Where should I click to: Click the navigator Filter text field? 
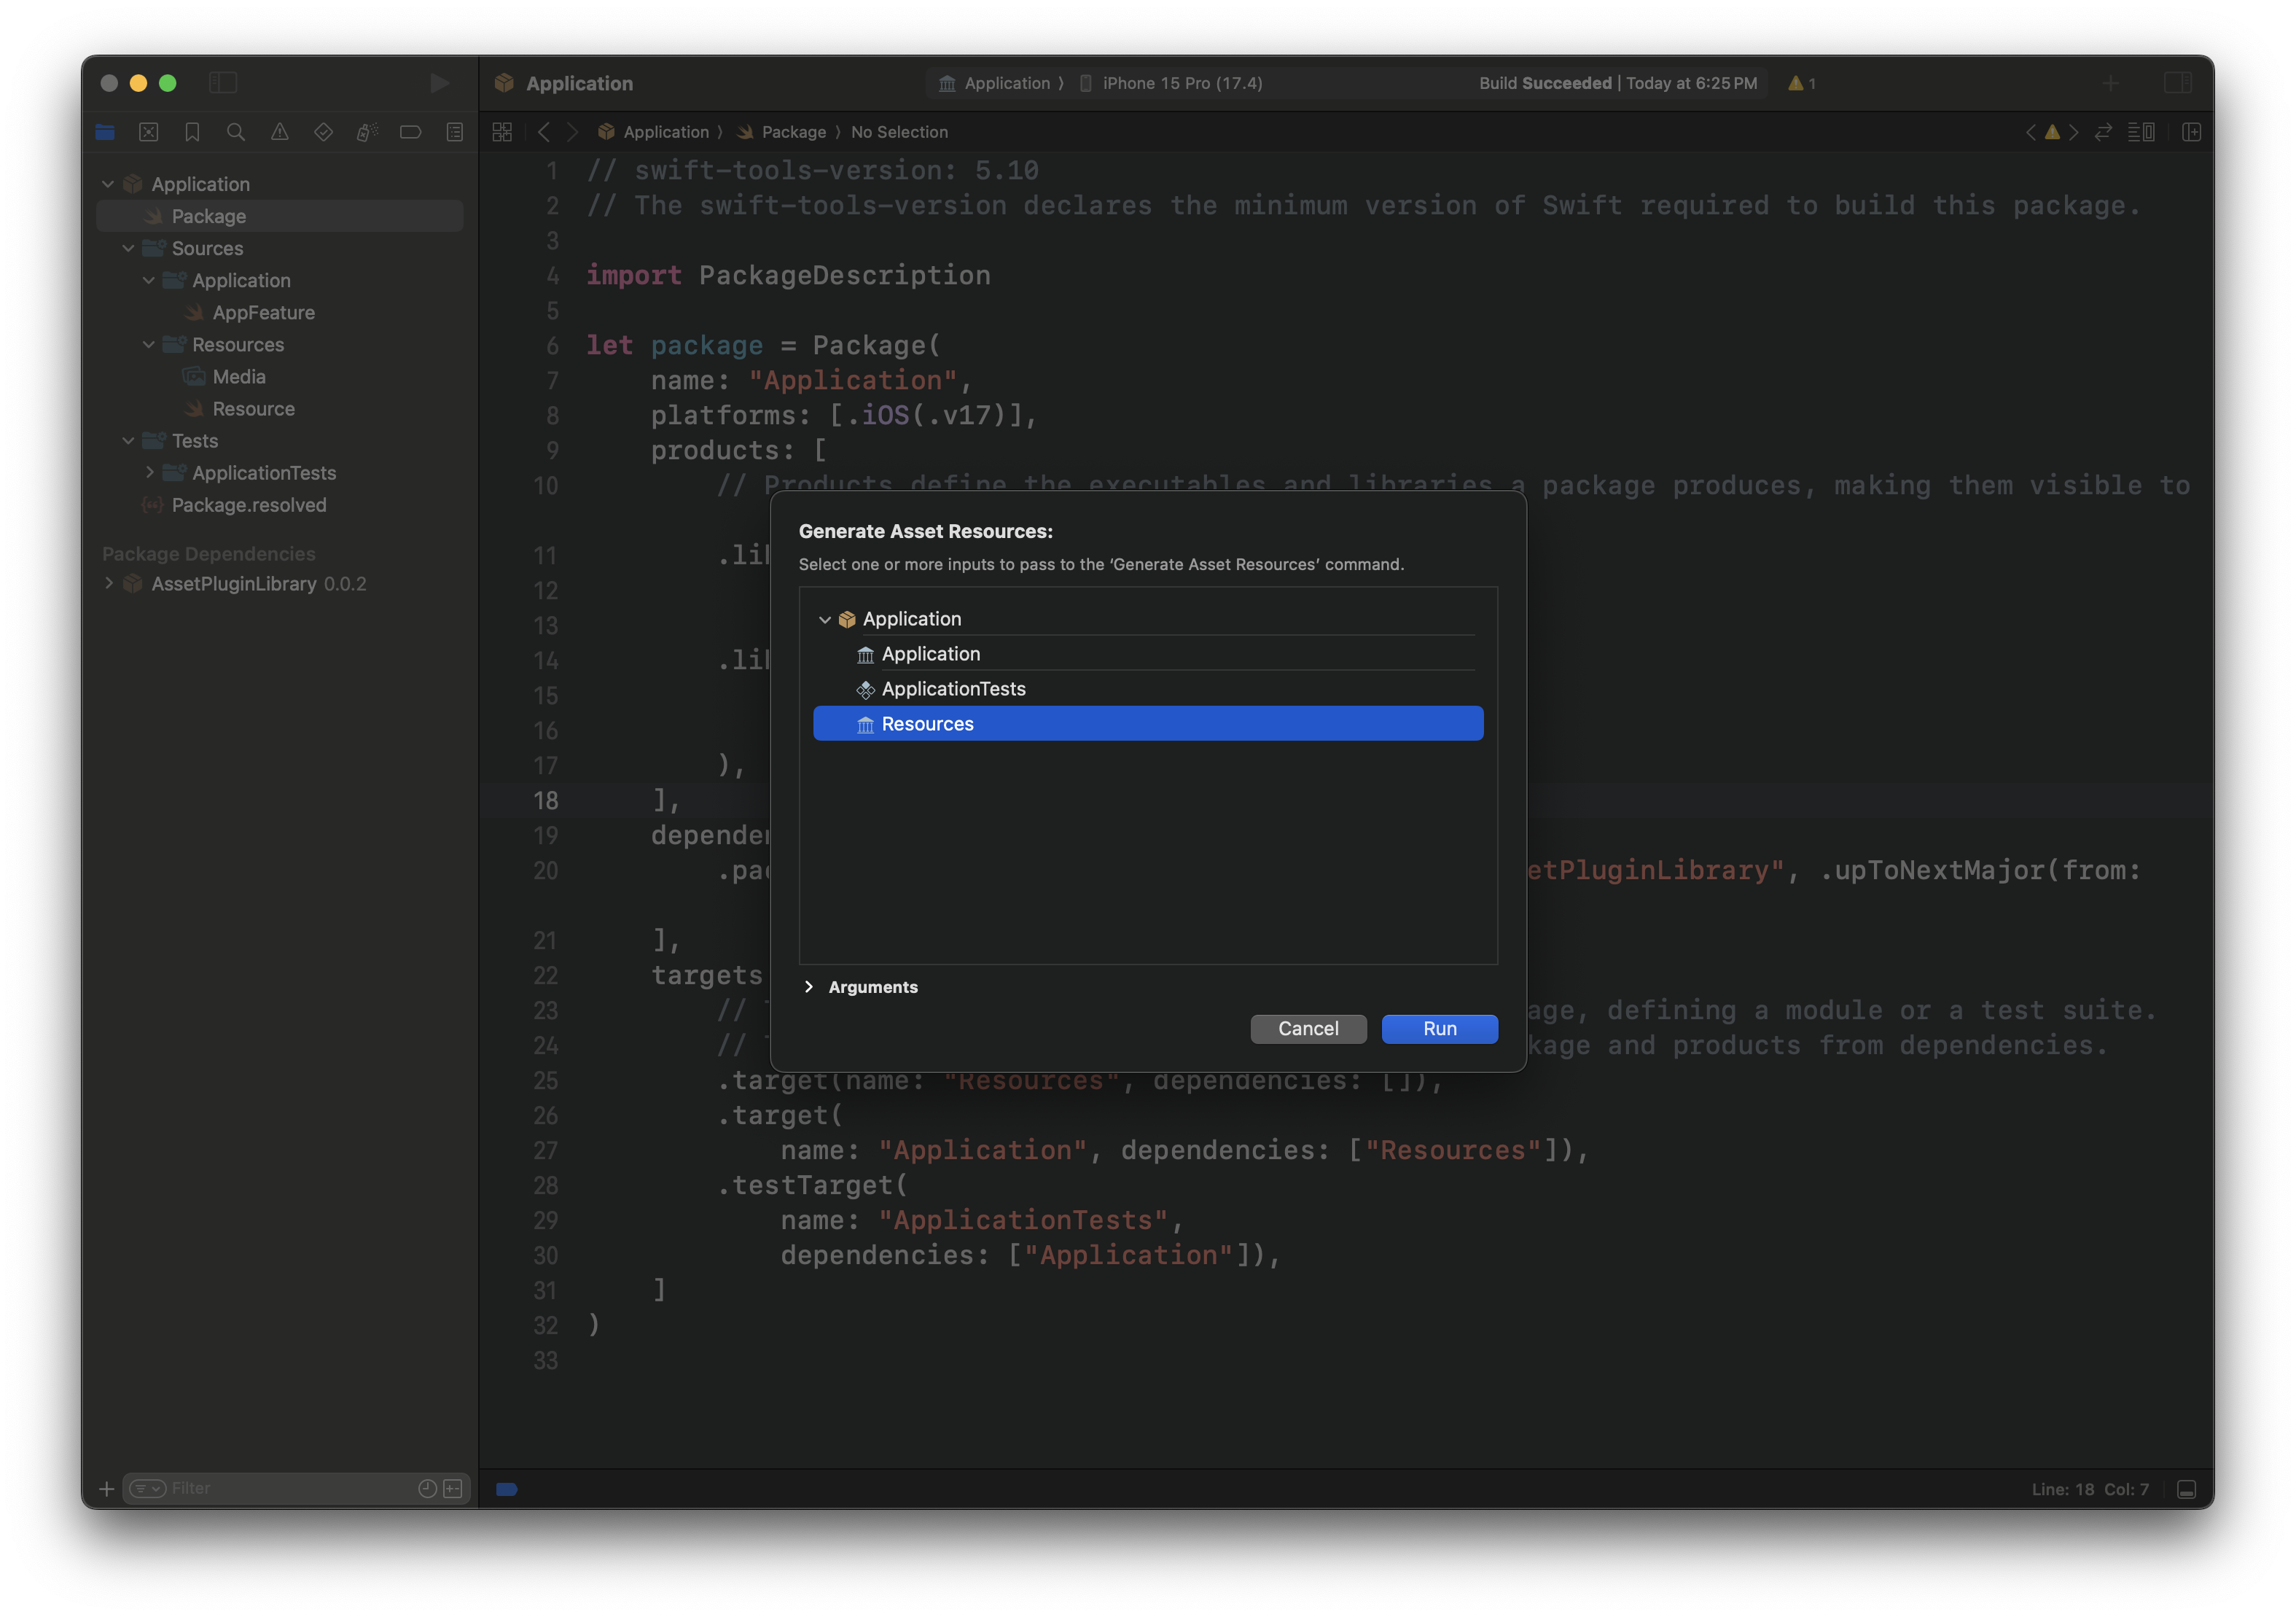[x=290, y=1489]
